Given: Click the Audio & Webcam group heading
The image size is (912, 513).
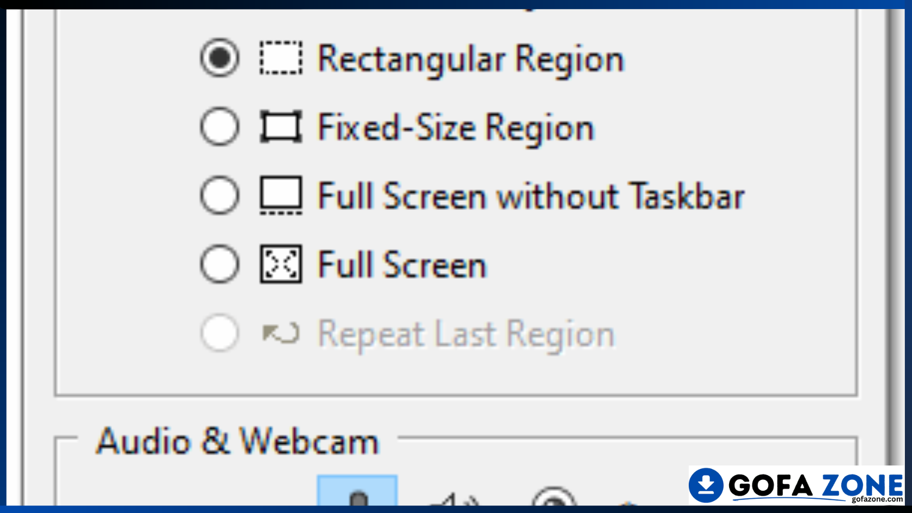Looking at the screenshot, I should [237, 441].
